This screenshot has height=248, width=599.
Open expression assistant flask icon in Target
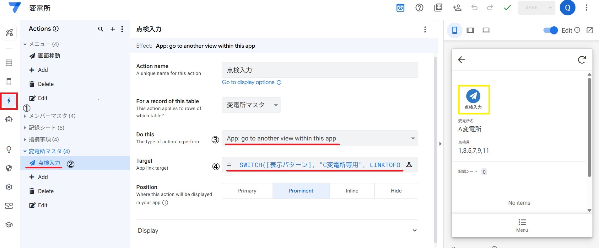pyautogui.click(x=409, y=165)
